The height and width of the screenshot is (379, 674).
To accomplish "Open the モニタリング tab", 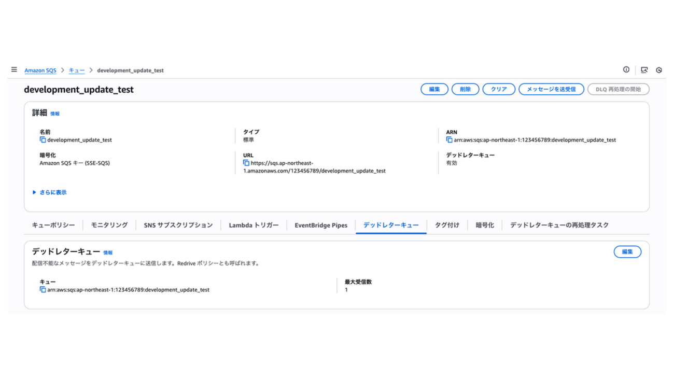I will click(109, 225).
